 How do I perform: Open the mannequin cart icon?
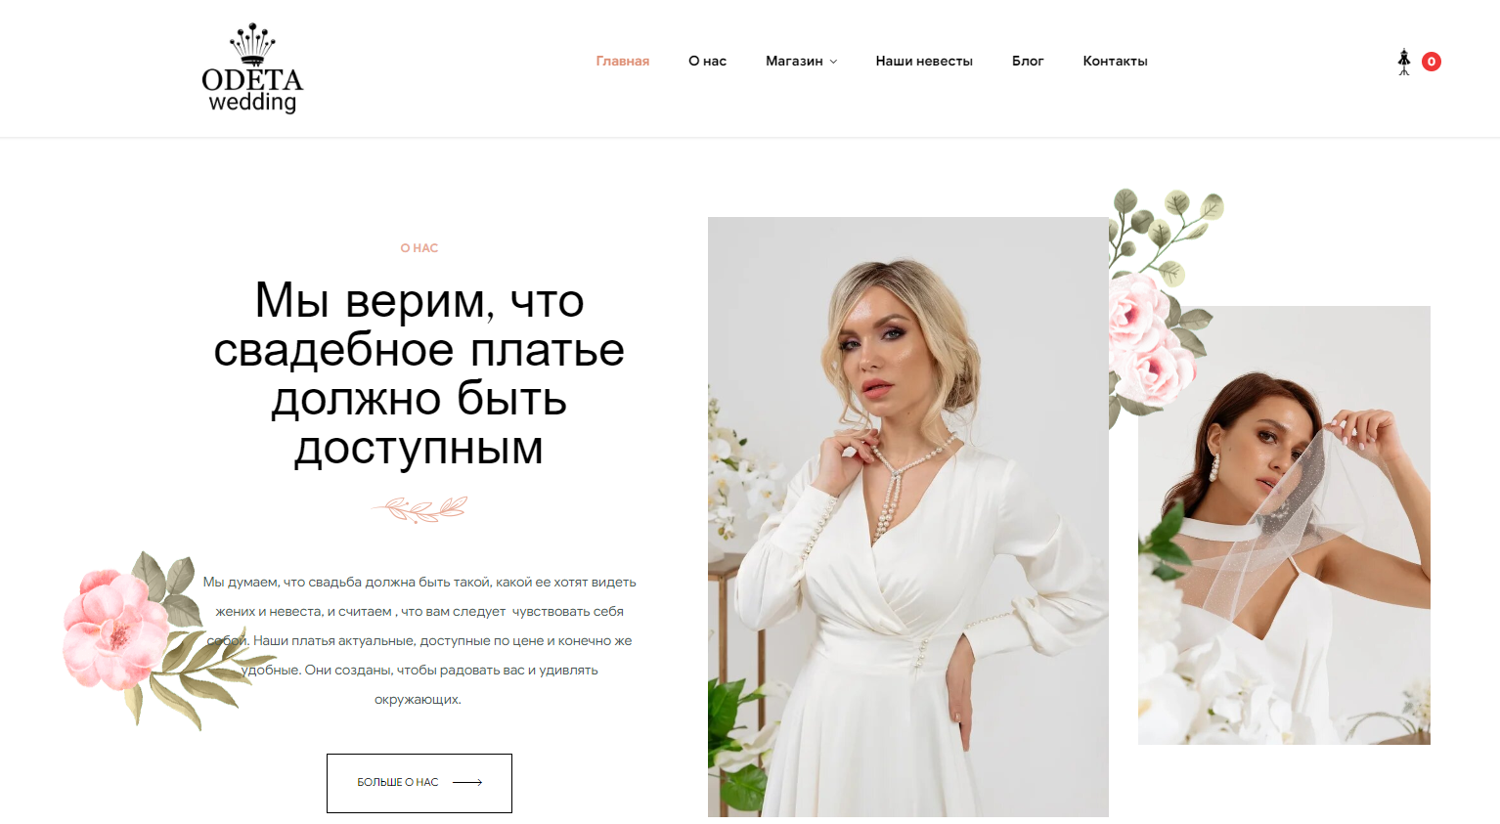(x=1404, y=62)
